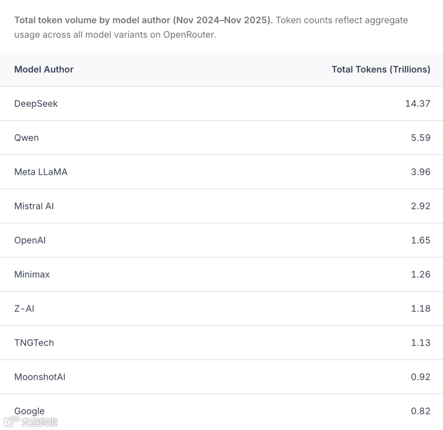Viewport: 443px width, 430px height.
Task: Select the 5.59 value for Qwen
Action: 420,138
